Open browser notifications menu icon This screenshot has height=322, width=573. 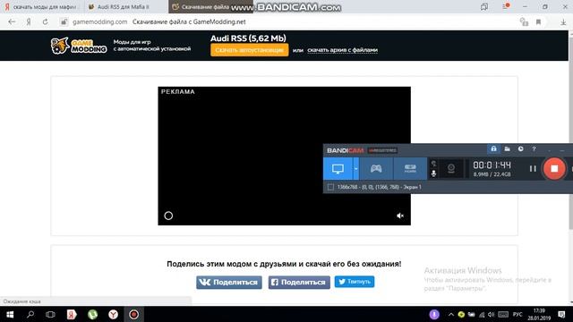(506, 6)
